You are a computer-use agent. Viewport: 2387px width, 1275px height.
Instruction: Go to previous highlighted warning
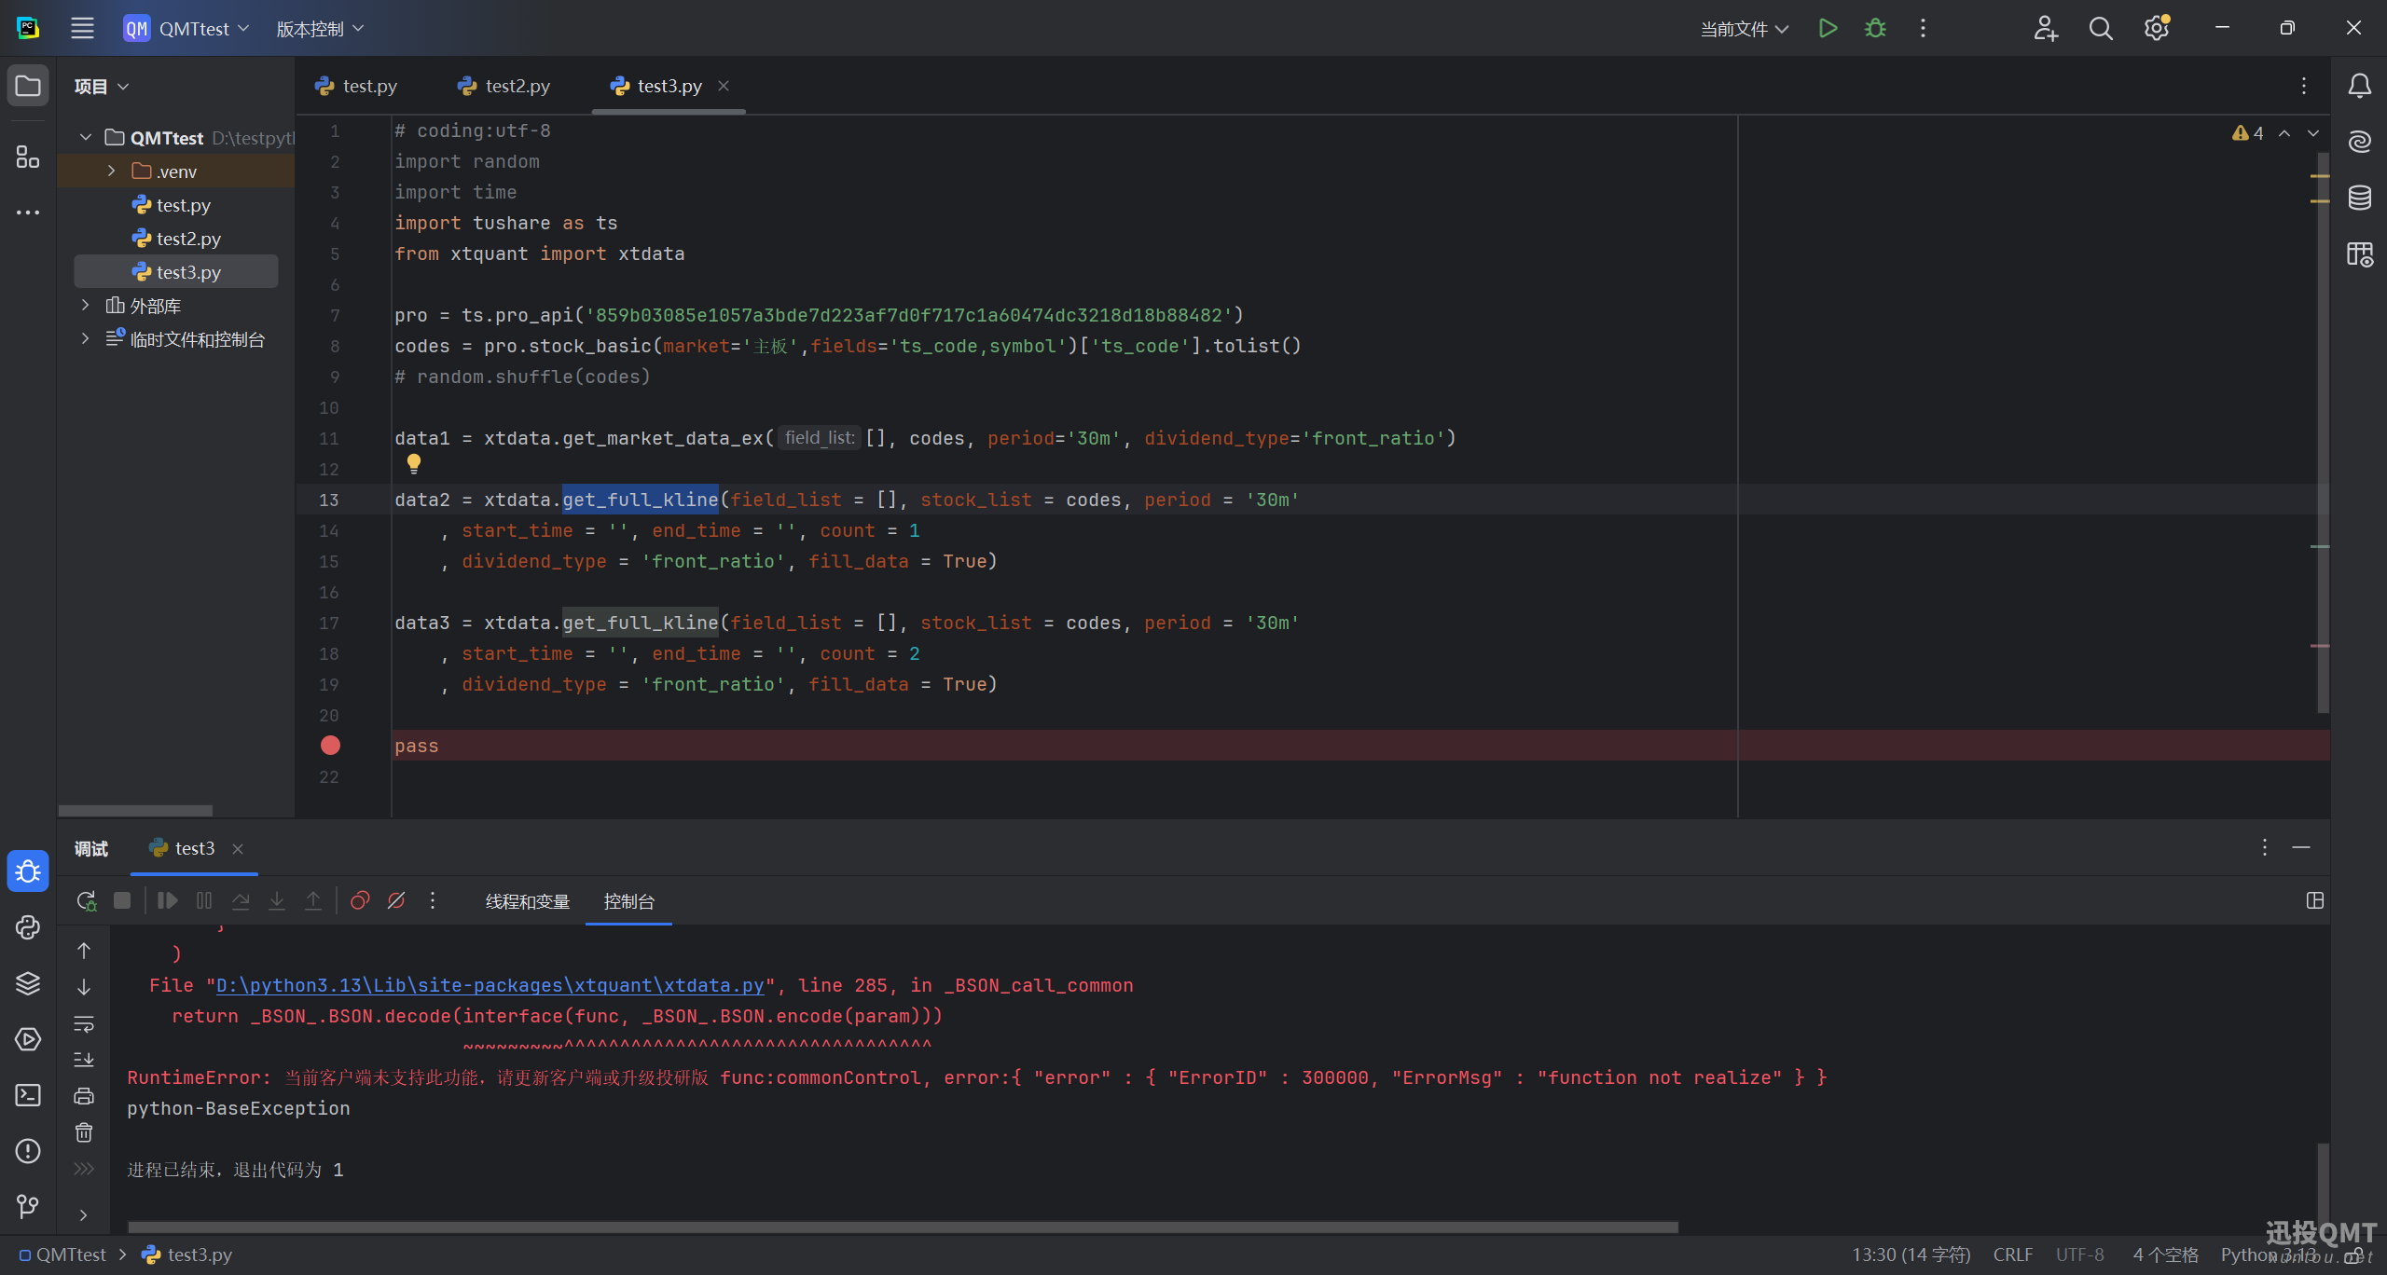tap(2284, 133)
